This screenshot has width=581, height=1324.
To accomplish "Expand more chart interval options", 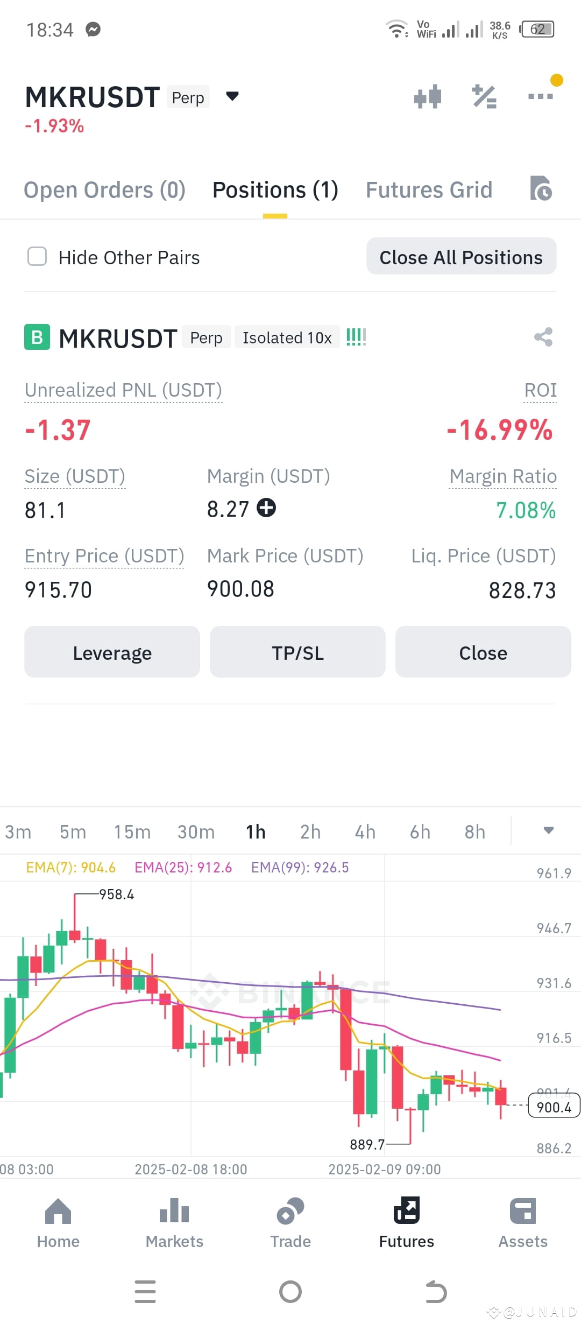I will pyautogui.click(x=548, y=830).
